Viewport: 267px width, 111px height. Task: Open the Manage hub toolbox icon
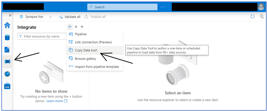[7, 86]
